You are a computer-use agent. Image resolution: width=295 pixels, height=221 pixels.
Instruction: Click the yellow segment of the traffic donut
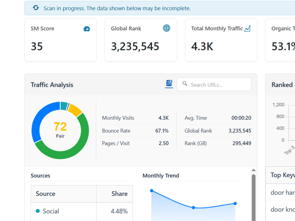75,110
